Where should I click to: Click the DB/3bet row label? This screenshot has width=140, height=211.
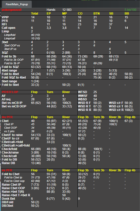click(x=8, y=206)
